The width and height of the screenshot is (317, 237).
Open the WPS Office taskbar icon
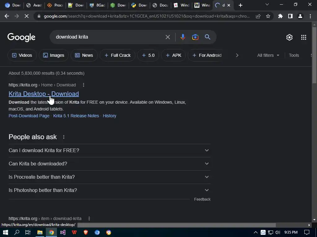pyautogui.click(x=74, y=232)
